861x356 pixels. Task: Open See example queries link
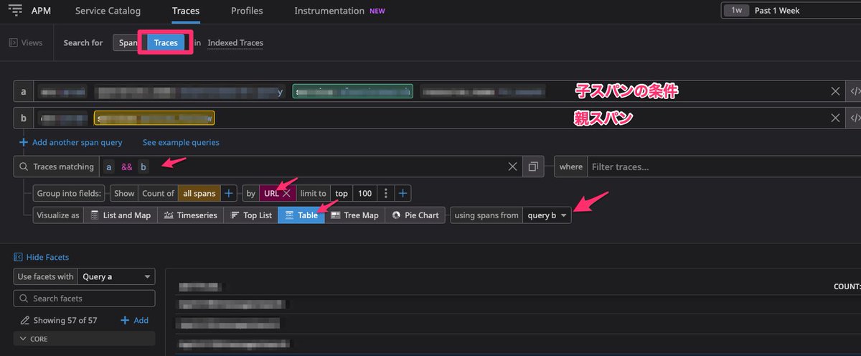click(181, 142)
